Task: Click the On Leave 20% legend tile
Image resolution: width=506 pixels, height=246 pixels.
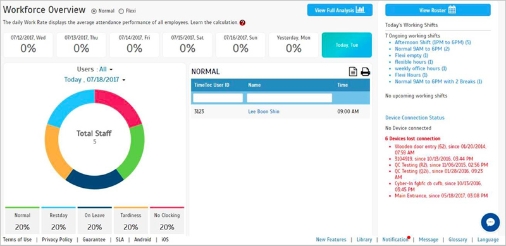Action: 94,221
